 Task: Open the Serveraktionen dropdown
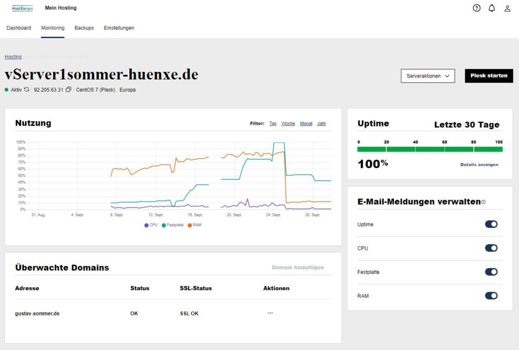point(426,76)
